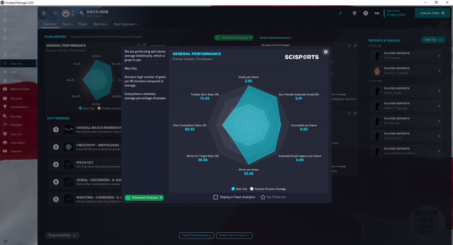This screenshot has height=245, width=453.
Task: Switch to the Player tab
Action: click(83, 24)
